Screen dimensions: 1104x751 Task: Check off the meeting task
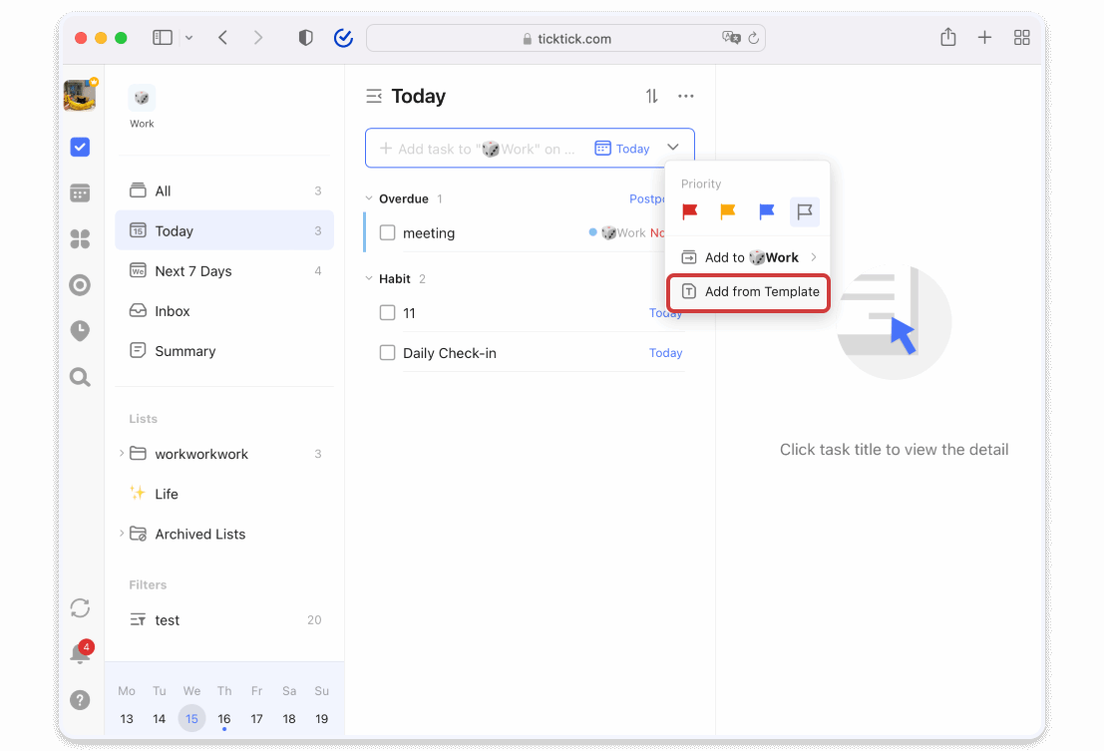[387, 232]
